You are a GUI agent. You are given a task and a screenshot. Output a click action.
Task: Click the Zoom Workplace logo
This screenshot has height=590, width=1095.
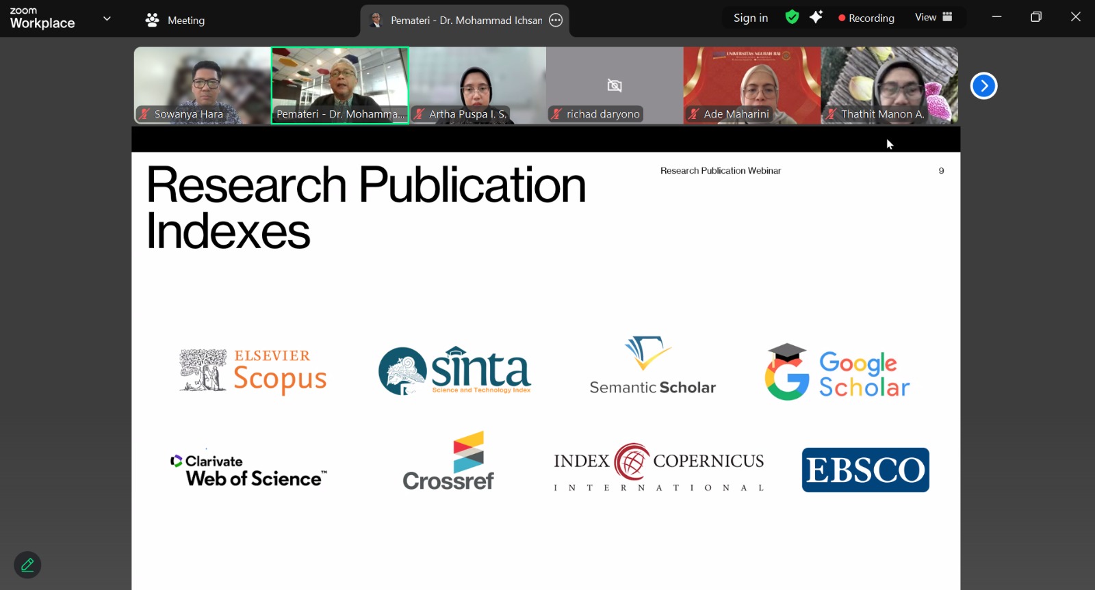pos(42,18)
